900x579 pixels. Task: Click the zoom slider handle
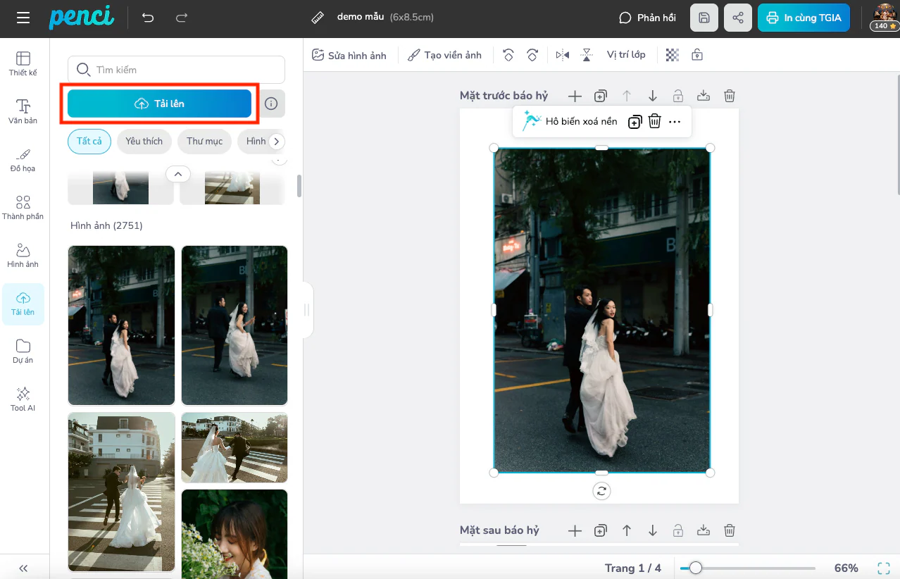(696, 568)
